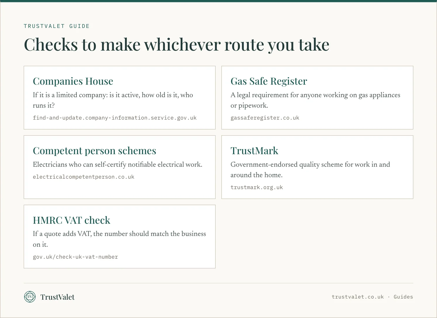Open the find-and-update.company-information.service.gov.uk link
Image resolution: width=437 pixels, height=318 pixels.
pos(114,118)
